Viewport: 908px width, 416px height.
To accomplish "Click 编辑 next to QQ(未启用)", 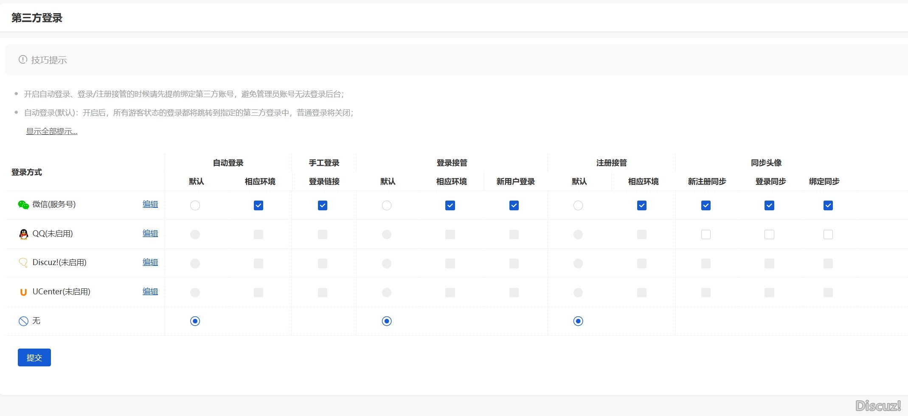I will tap(150, 233).
